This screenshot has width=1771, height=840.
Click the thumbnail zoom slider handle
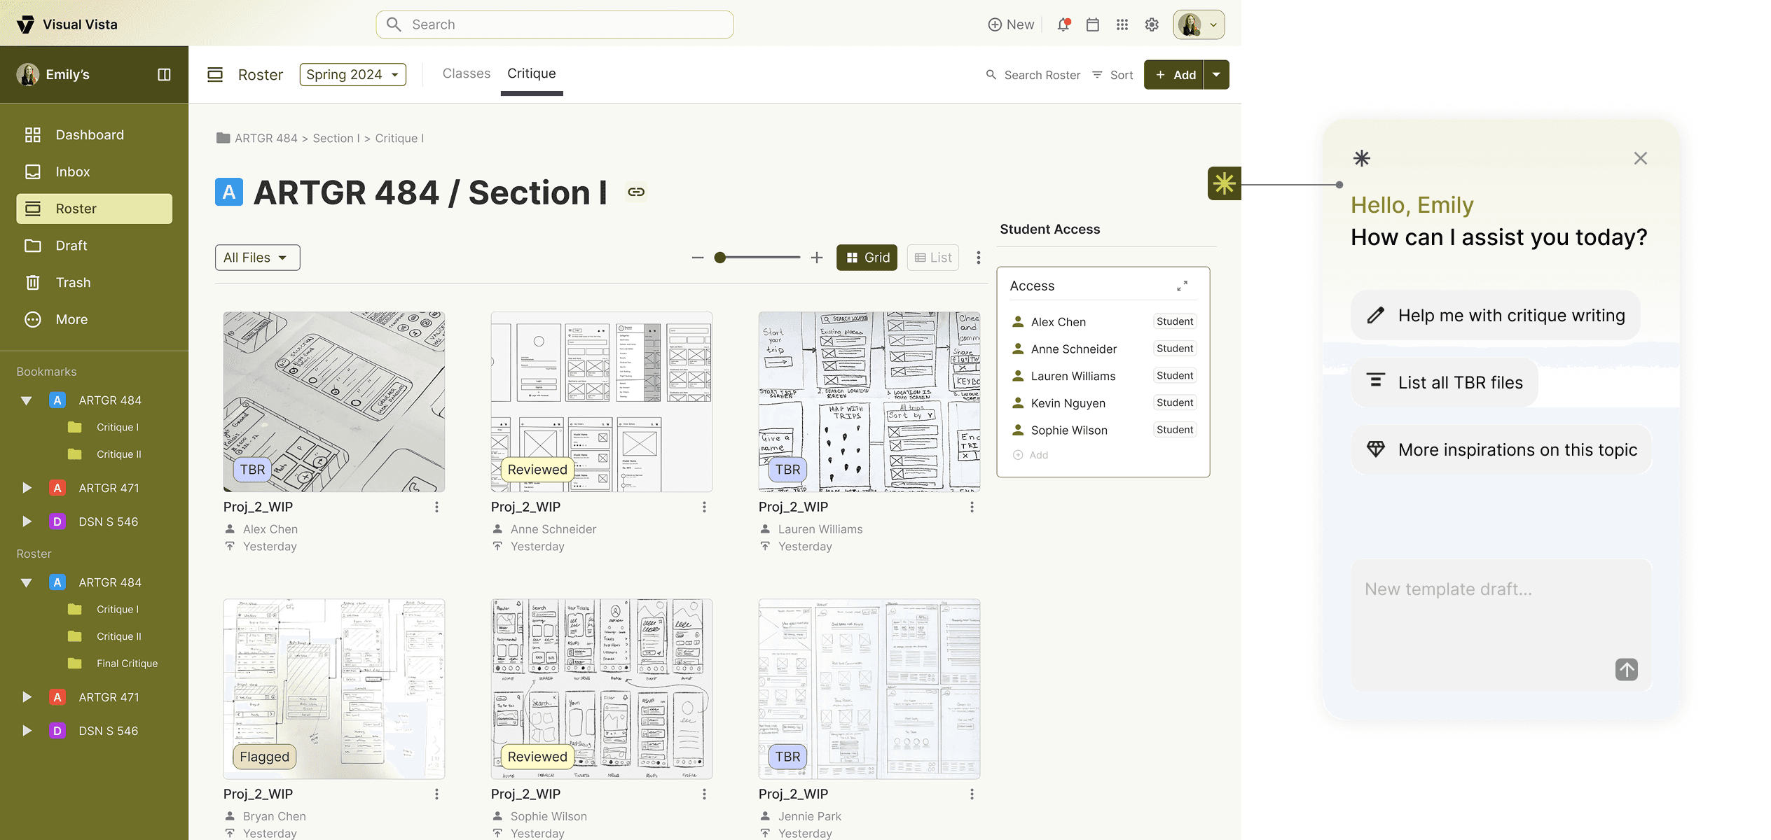[719, 258]
